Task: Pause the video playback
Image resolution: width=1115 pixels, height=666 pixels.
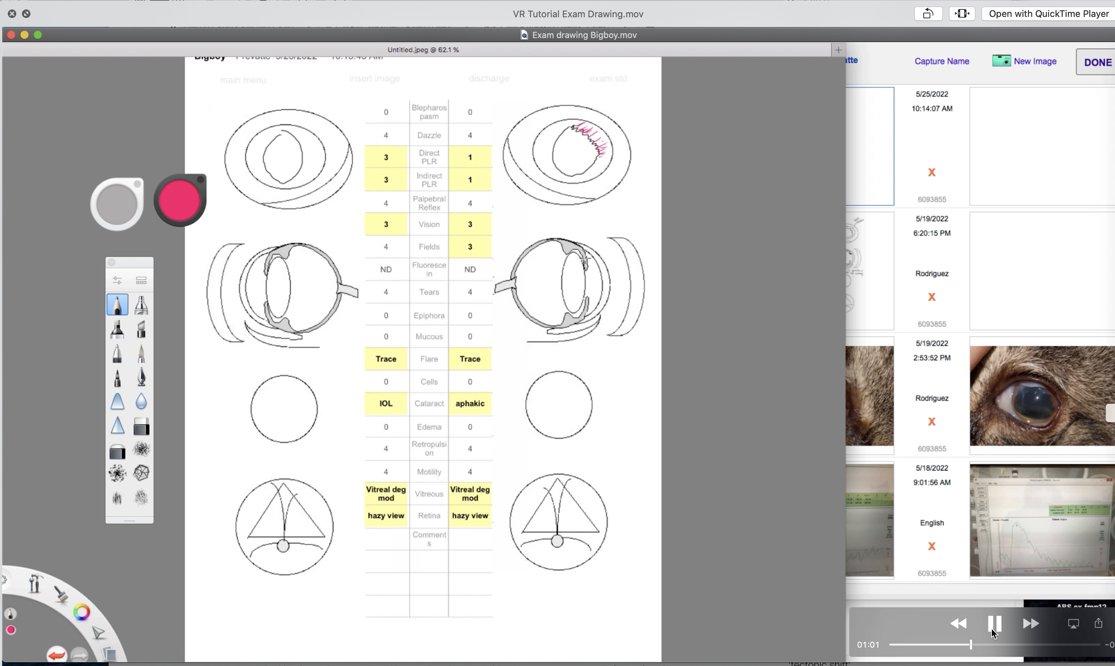Action: tap(994, 623)
